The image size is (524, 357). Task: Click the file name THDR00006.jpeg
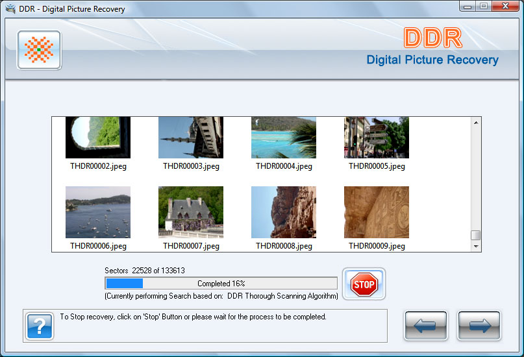[98, 246]
